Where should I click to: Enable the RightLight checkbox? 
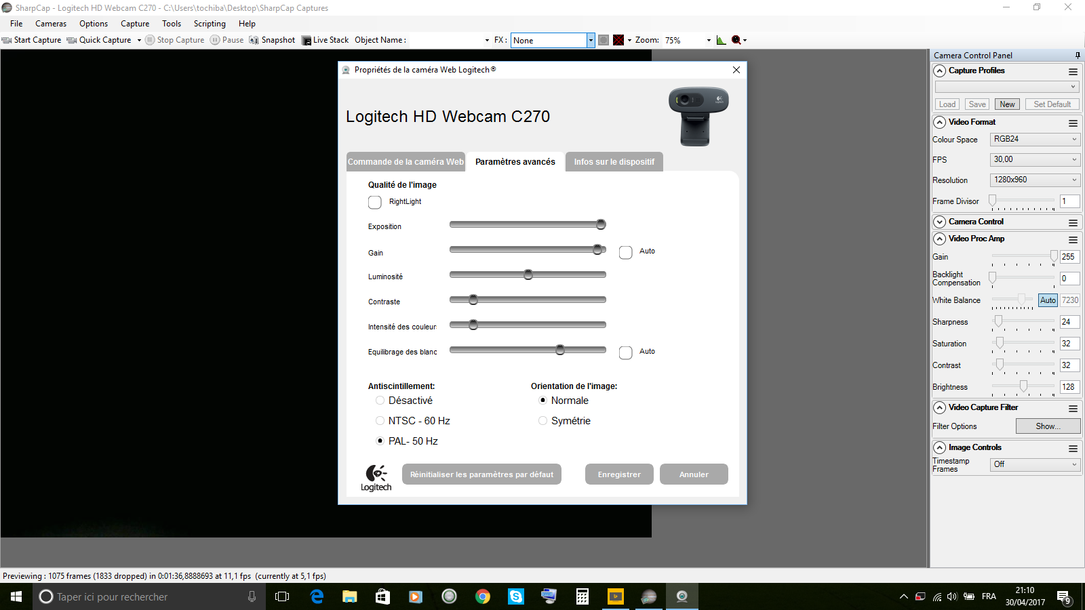375,202
